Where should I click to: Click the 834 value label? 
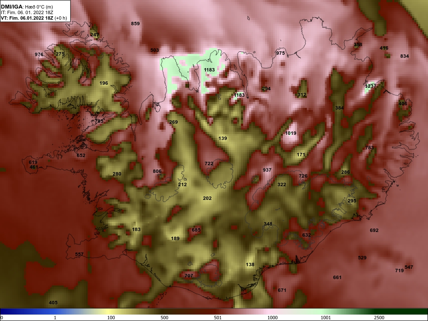point(404,56)
